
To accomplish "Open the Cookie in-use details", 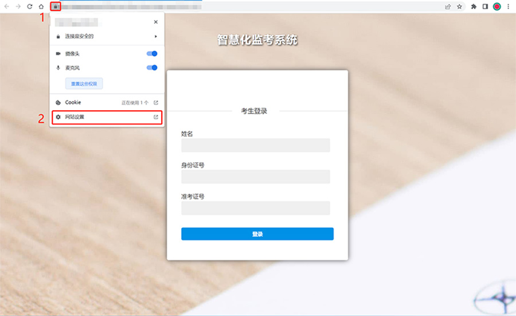I will point(107,103).
